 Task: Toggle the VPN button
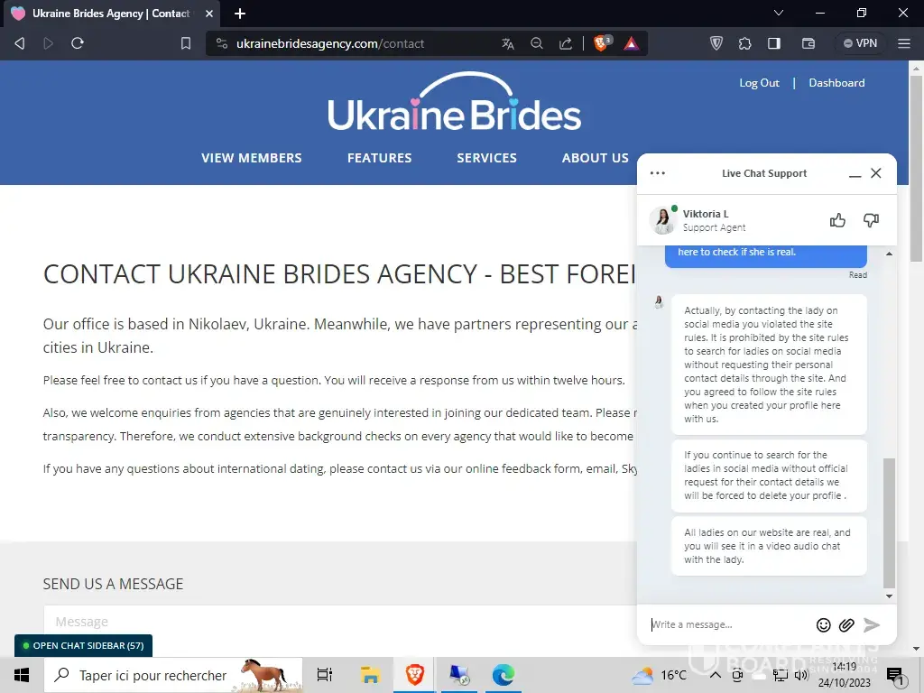coord(858,43)
